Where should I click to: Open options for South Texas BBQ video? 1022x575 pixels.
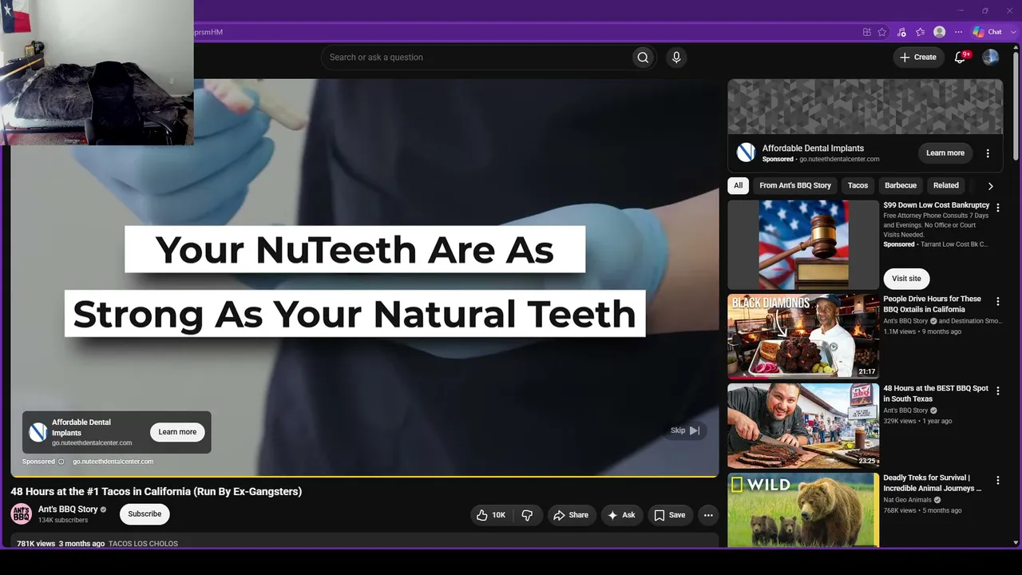[997, 391]
